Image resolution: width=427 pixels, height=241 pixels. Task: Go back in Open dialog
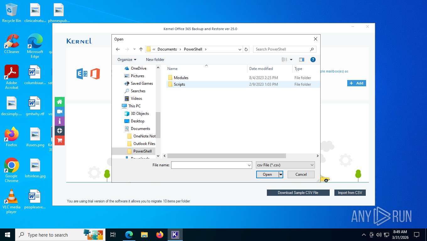click(x=118, y=49)
